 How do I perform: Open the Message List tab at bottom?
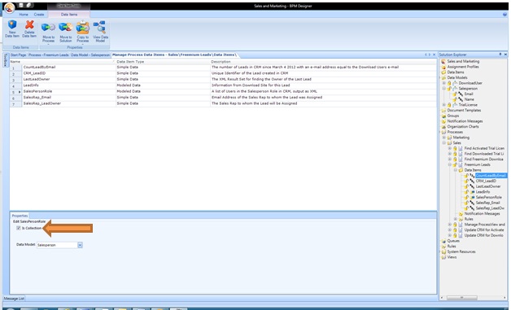(x=14, y=299)
